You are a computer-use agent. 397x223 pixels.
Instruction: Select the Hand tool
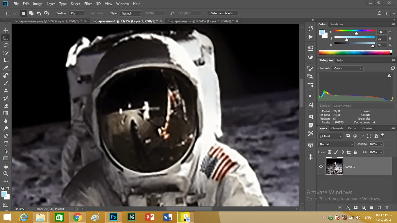tap(6, 166)
